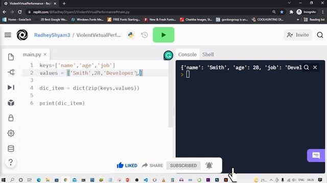Click code line 1 keys list
The height and width of the screenshot is (183, 327).
(x=77, y=66)
